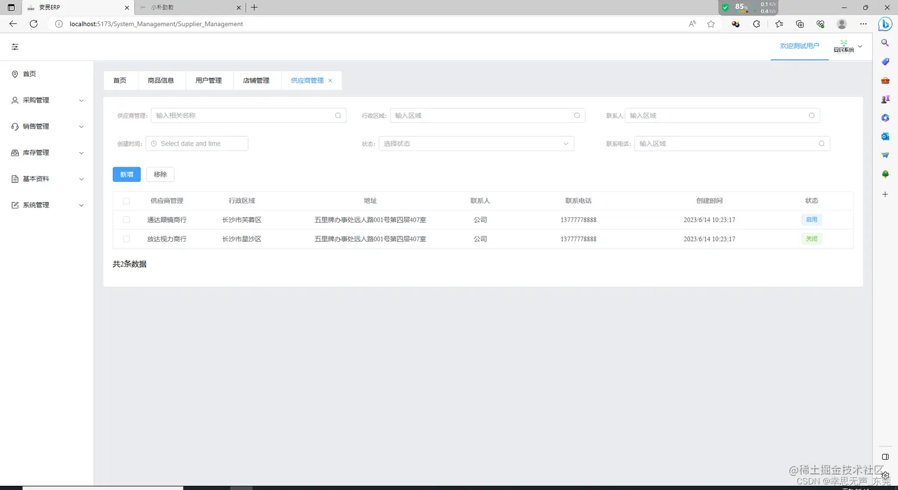Click the clock icon in date picker
Screen dimensions: 898x490
154,144
